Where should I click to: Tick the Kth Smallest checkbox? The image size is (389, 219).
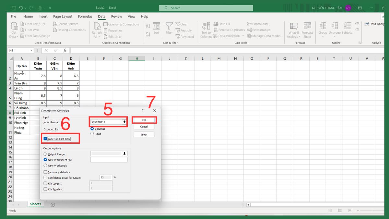tap(45, 189)
